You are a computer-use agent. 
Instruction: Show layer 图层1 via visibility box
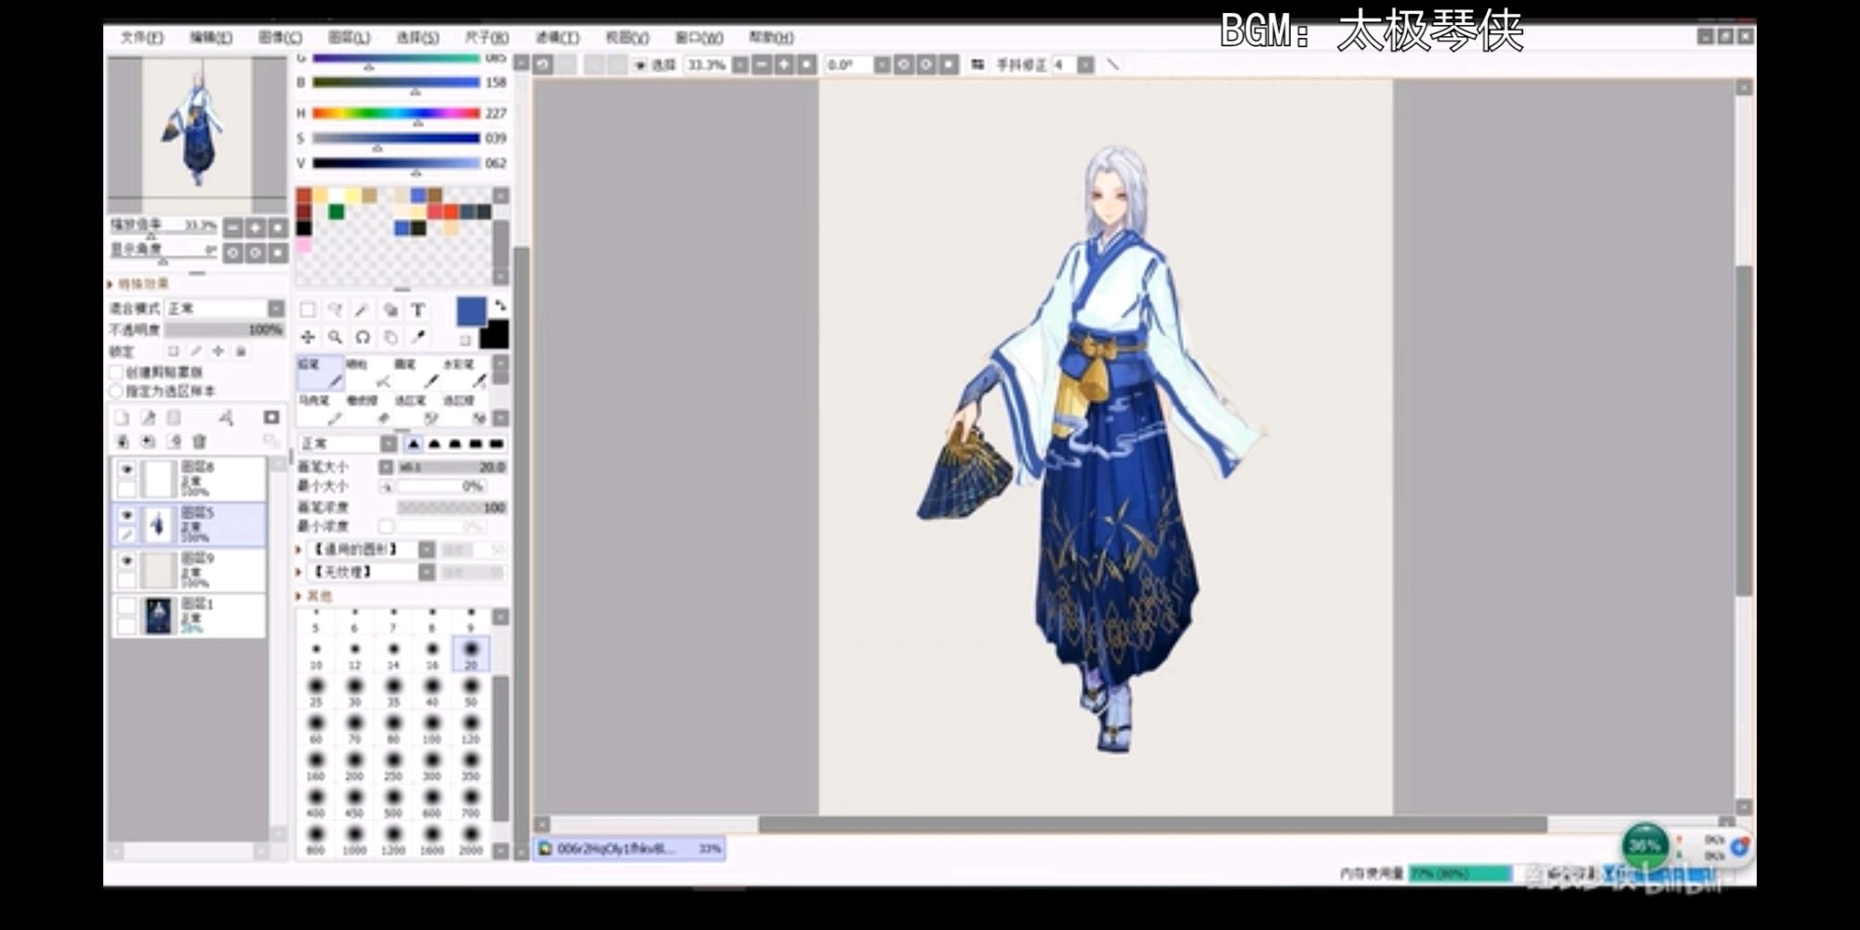(126, 605)
